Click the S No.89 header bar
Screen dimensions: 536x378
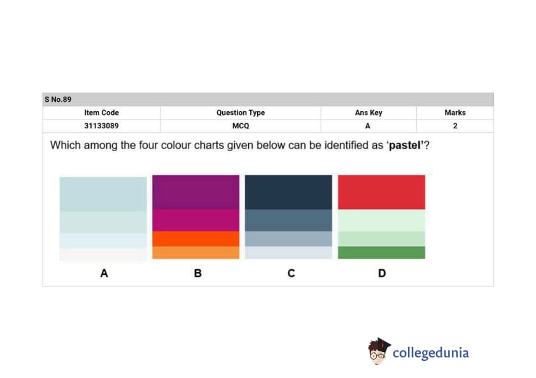click(268, 99)
